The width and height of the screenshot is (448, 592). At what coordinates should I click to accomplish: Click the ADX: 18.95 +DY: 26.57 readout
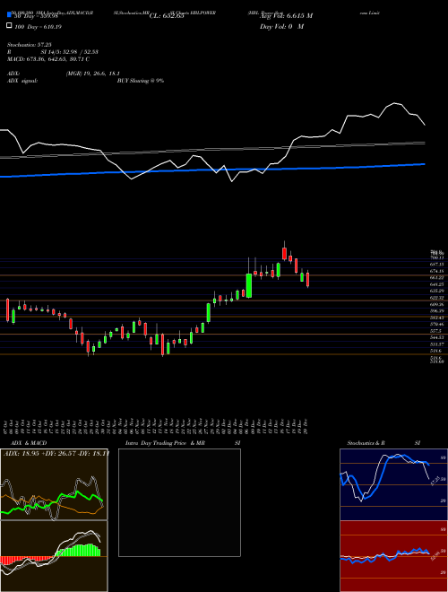click(56, 453)
